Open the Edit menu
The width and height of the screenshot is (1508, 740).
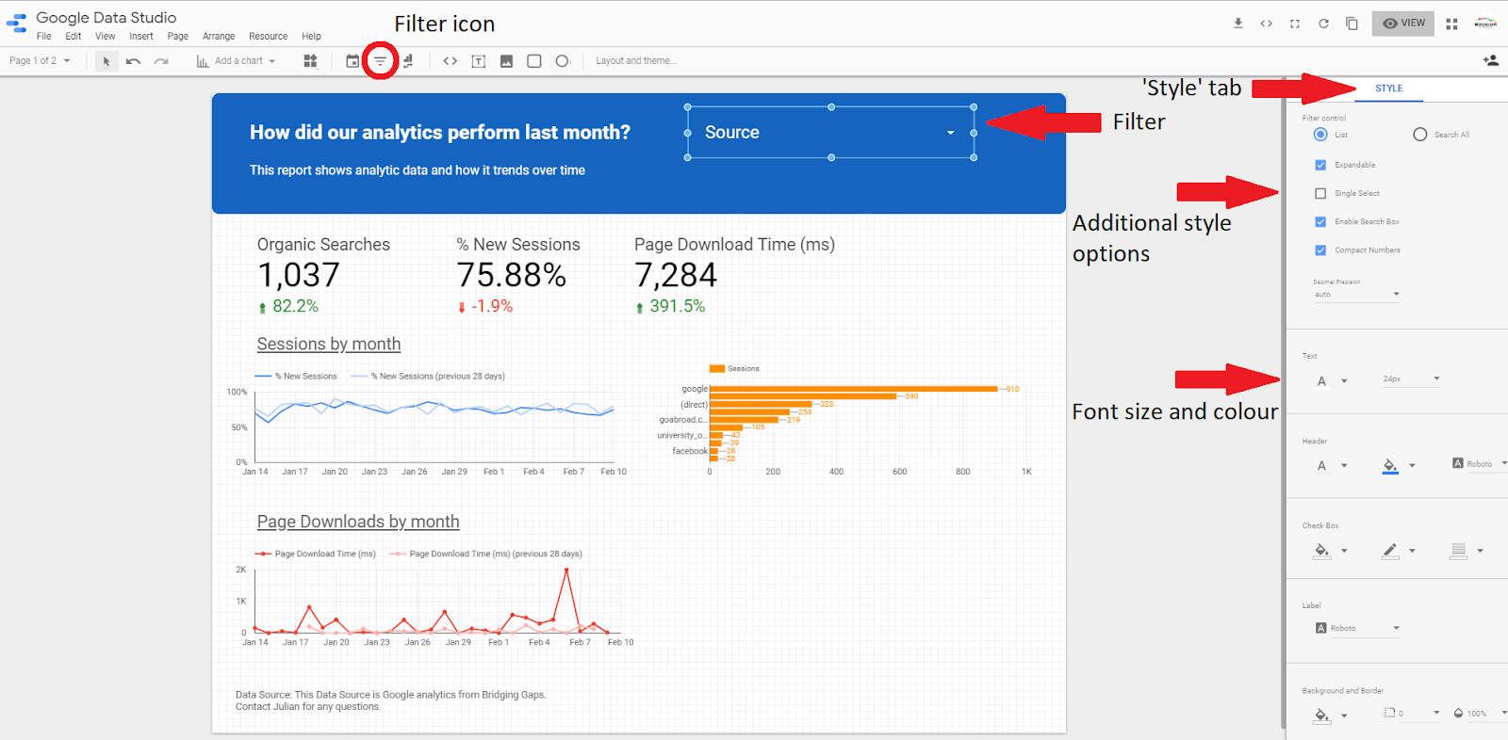(74, 37)
